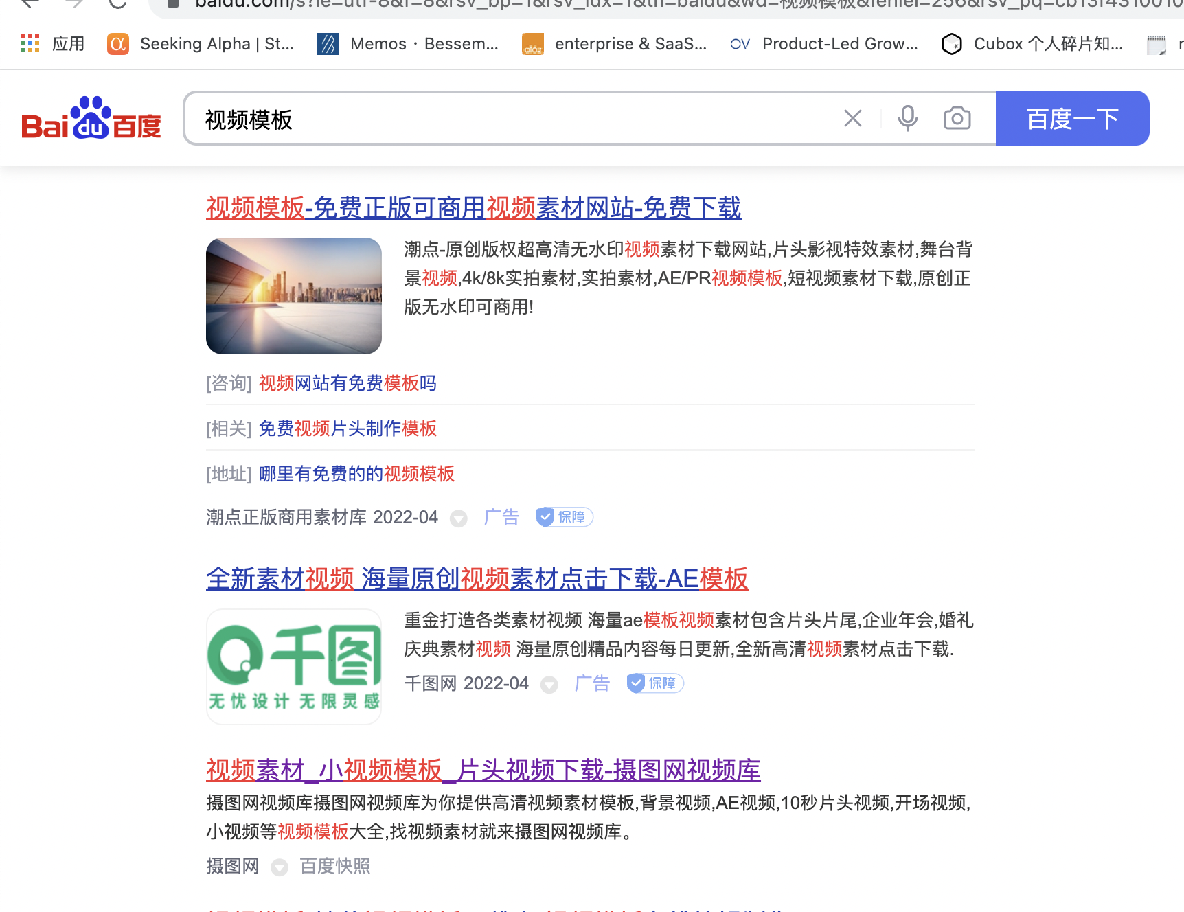1184x912 pixels.
Task: Click 摄图网 source text
Action: tap(233, 866)
